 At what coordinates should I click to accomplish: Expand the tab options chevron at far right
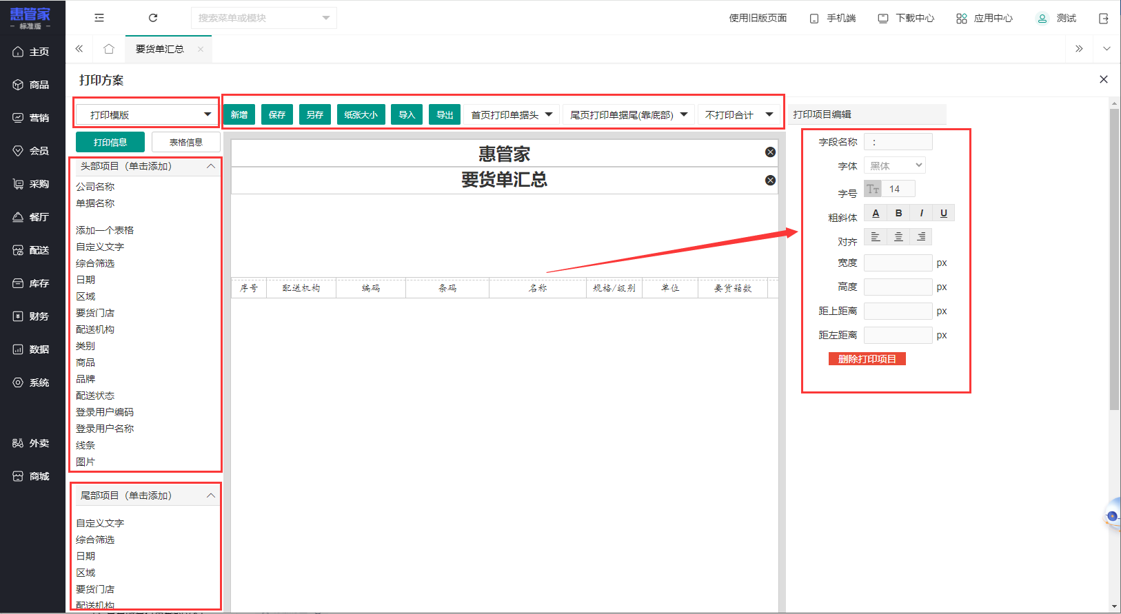(x=1107, y=49)
